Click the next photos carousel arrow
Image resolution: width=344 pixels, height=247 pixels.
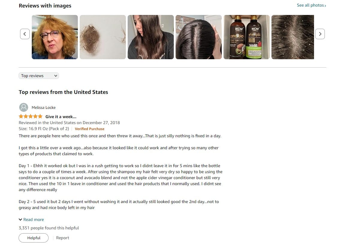pos(320,34)
